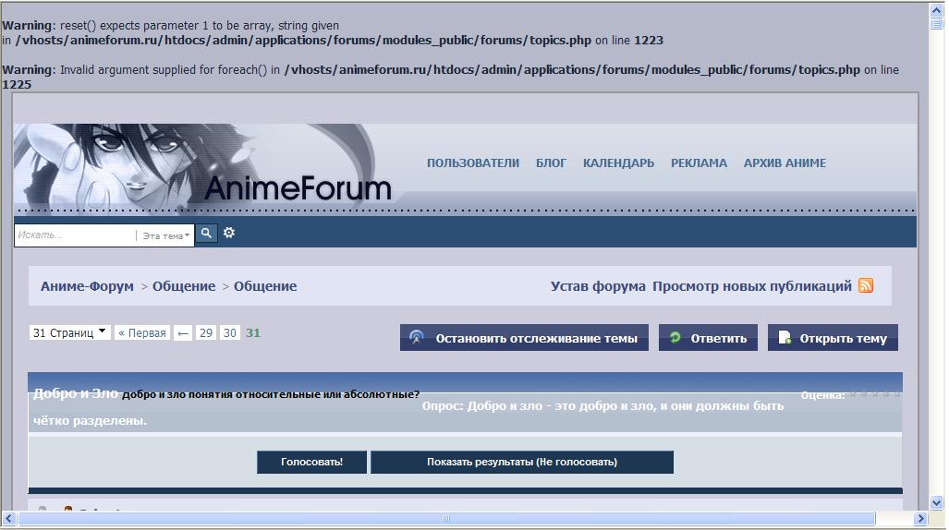The width and height of the screenshot is (949, 530).
Task: Open the РЕКЛАМА menu item
Action: coord(699,163)
